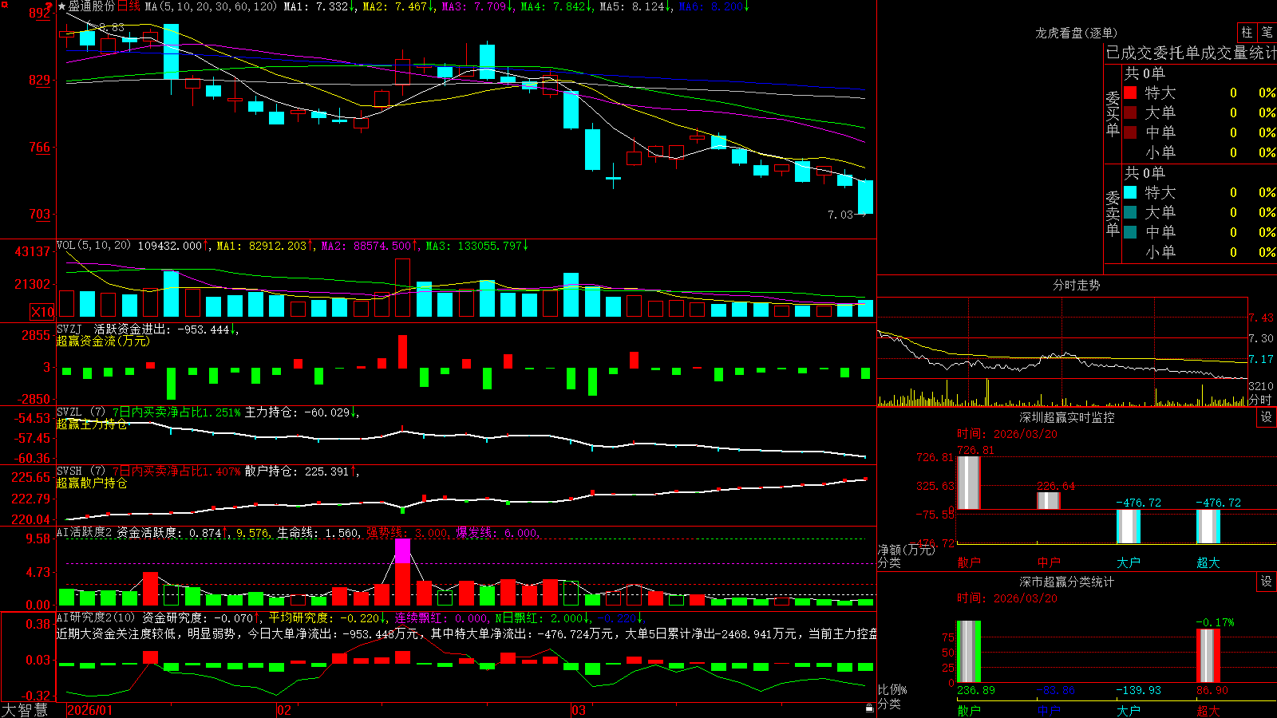Click dark red 大单 swatch in 委买单

pyautogui.click(x=1130, y=112)
